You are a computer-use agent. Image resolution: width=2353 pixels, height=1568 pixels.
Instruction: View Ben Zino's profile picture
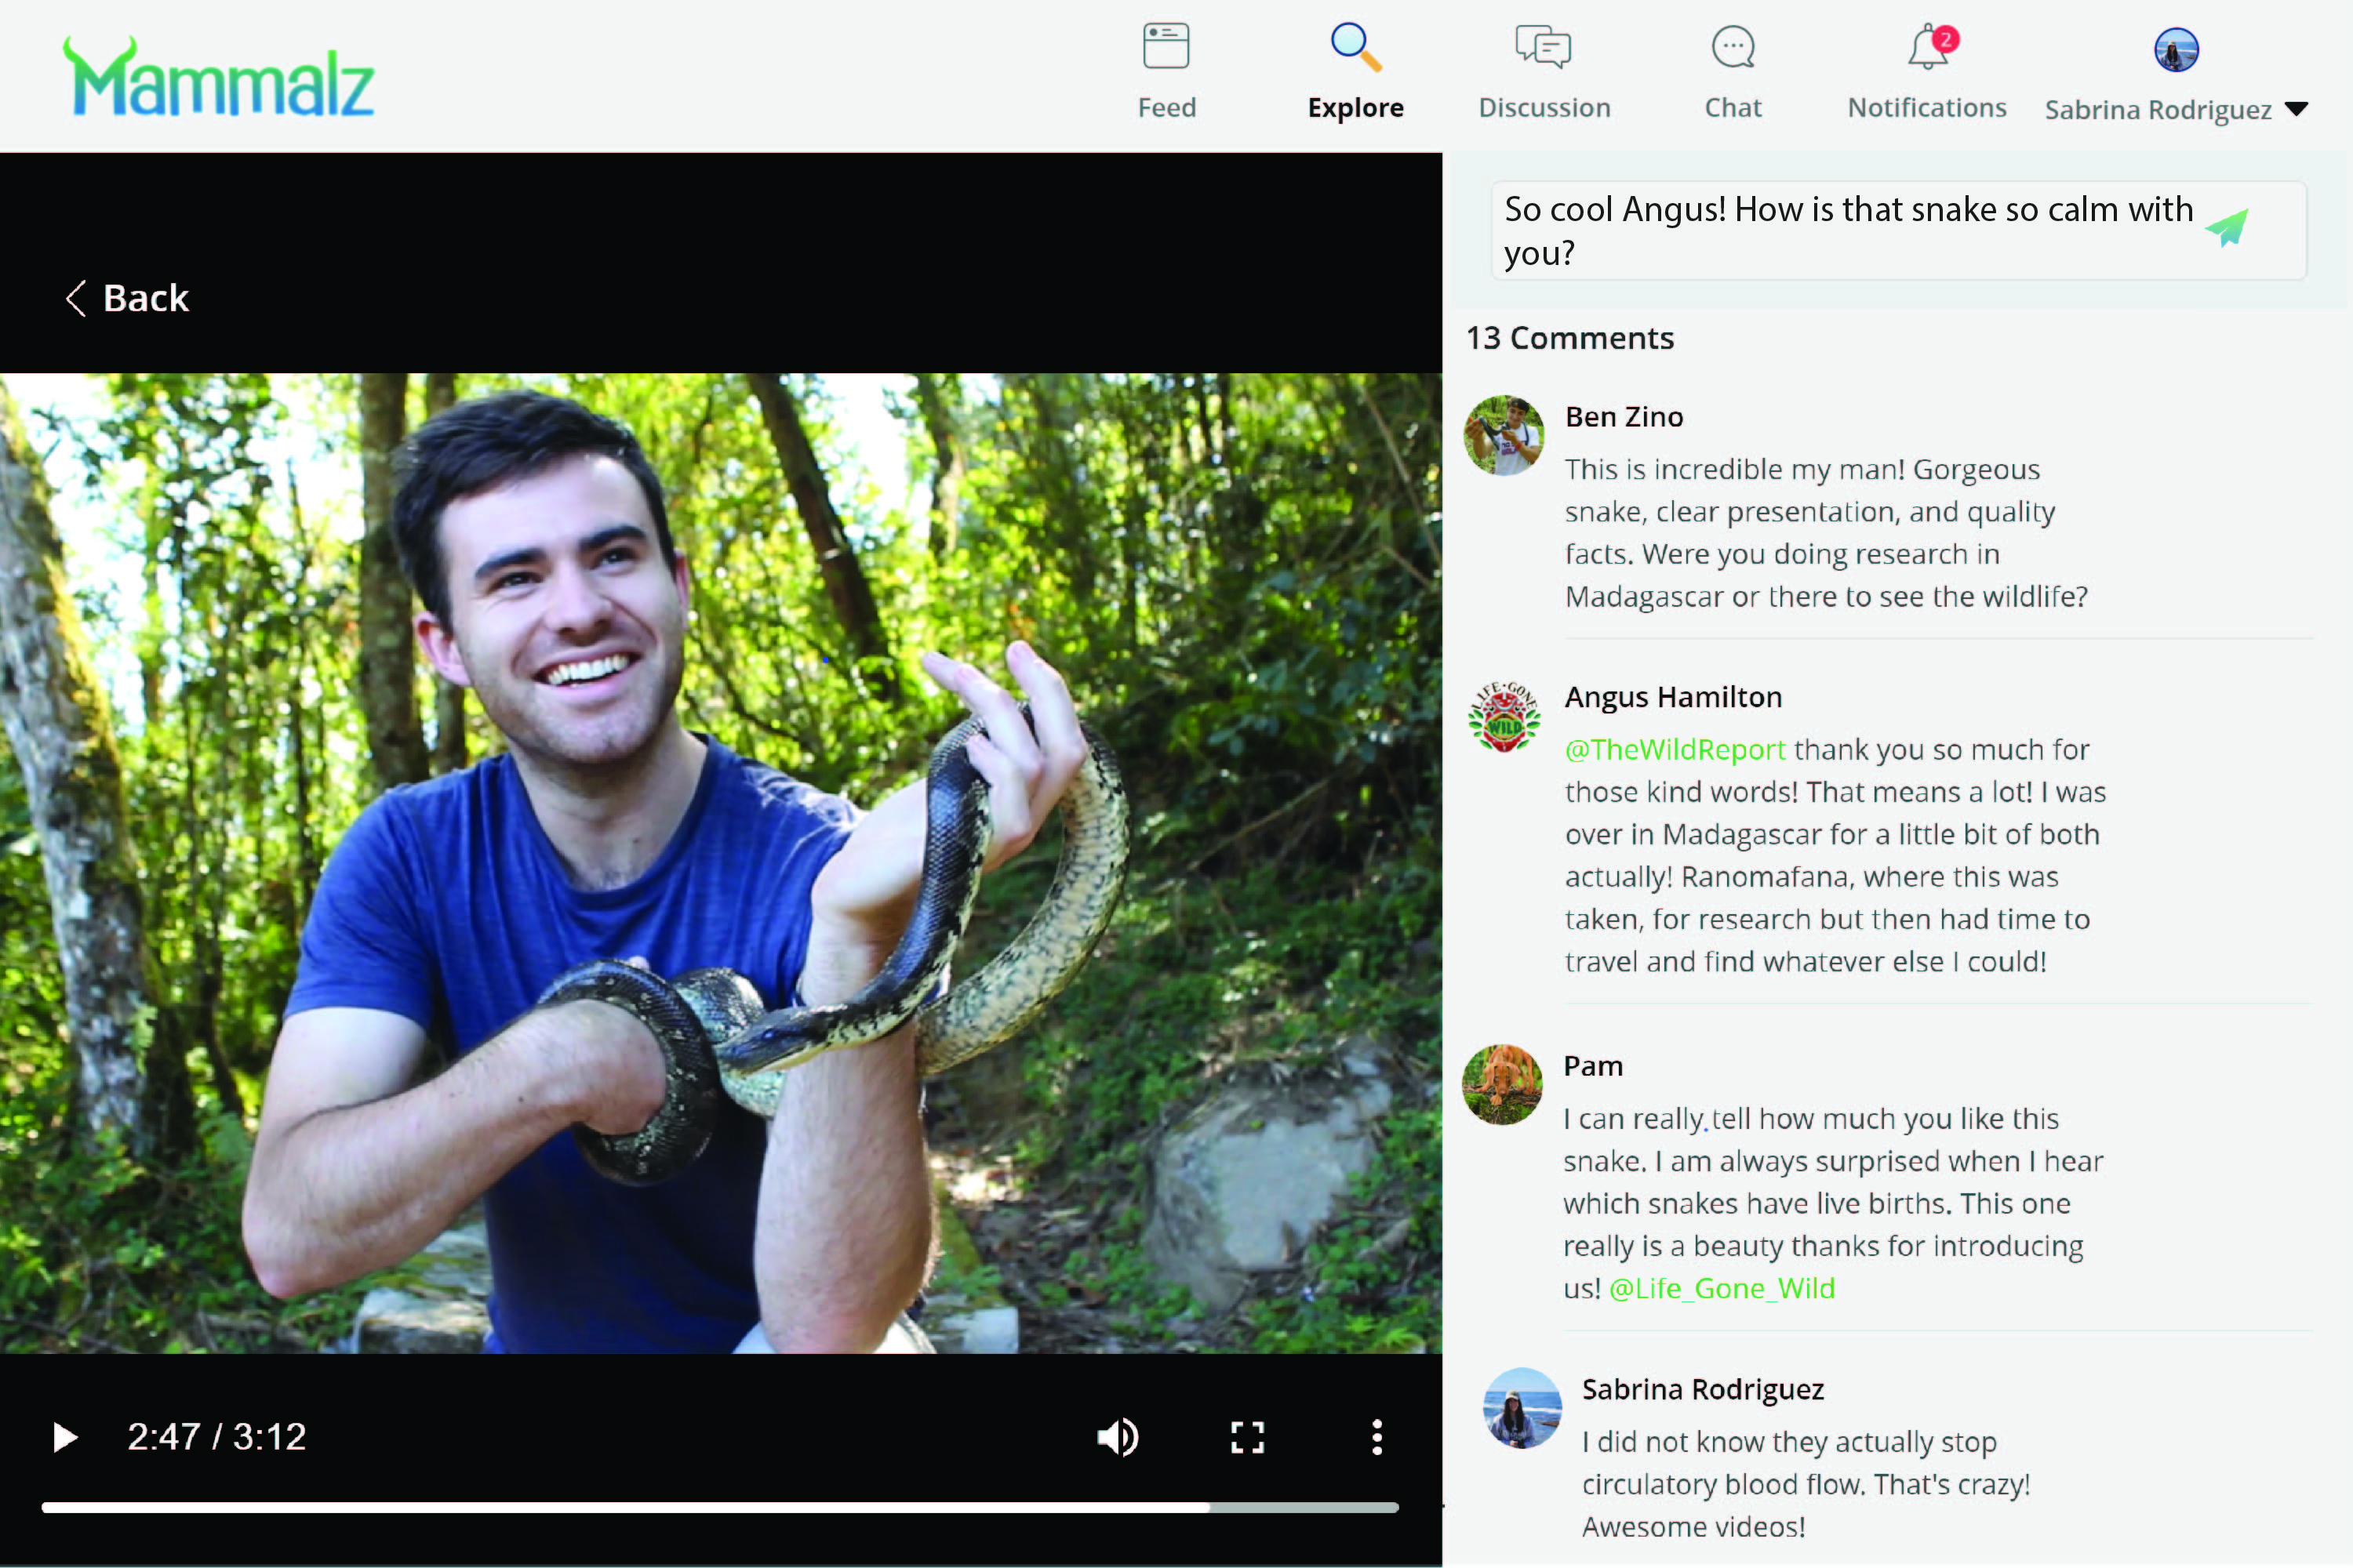(x=1504, y=435)
